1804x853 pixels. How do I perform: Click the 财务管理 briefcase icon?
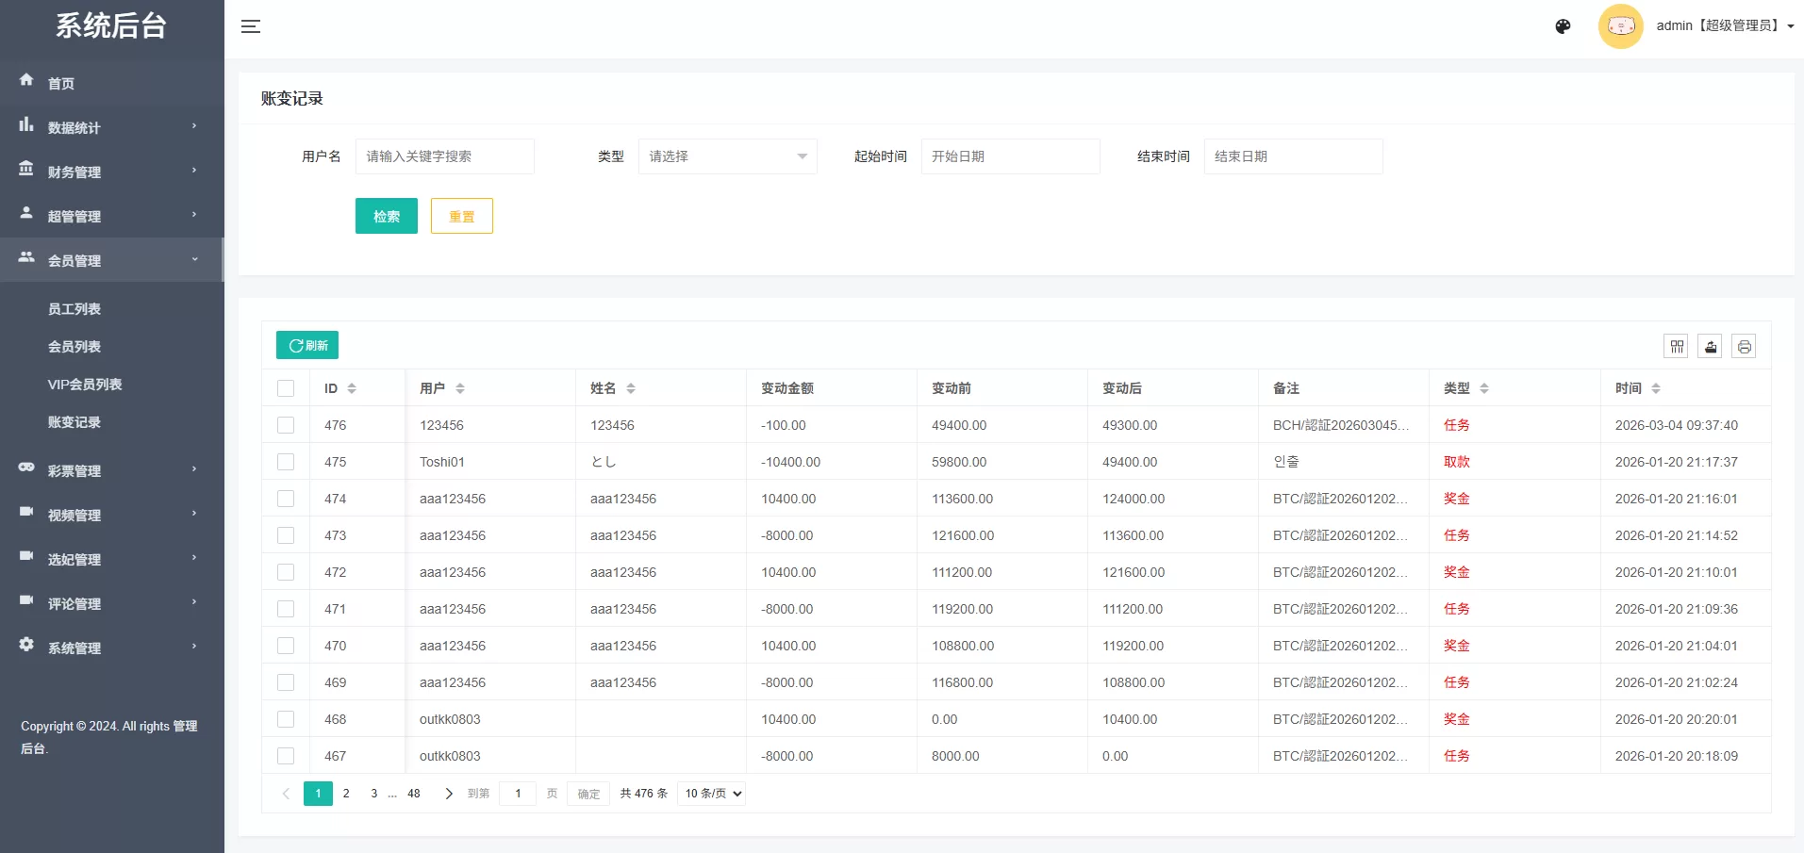(x=26, y=171)
